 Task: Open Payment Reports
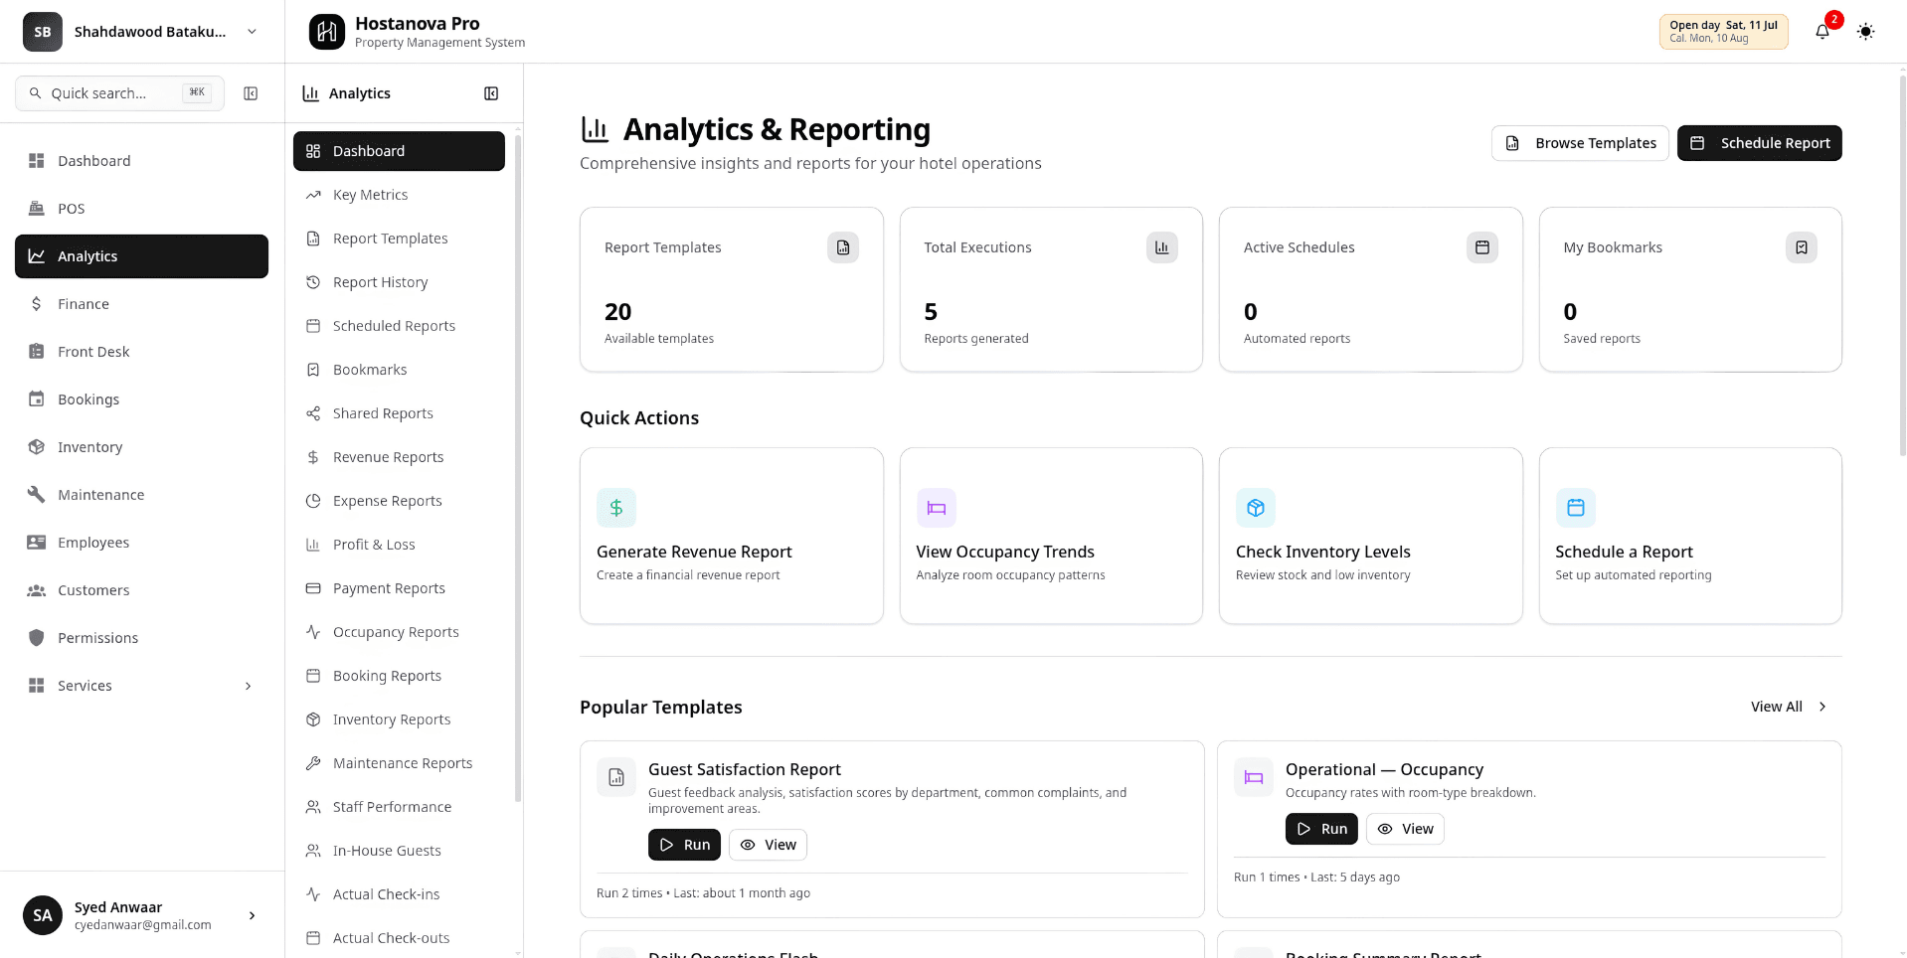[x=399, y=588]
